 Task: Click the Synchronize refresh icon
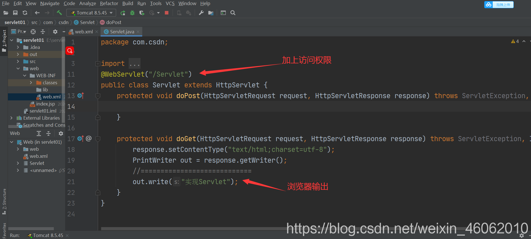25,13
